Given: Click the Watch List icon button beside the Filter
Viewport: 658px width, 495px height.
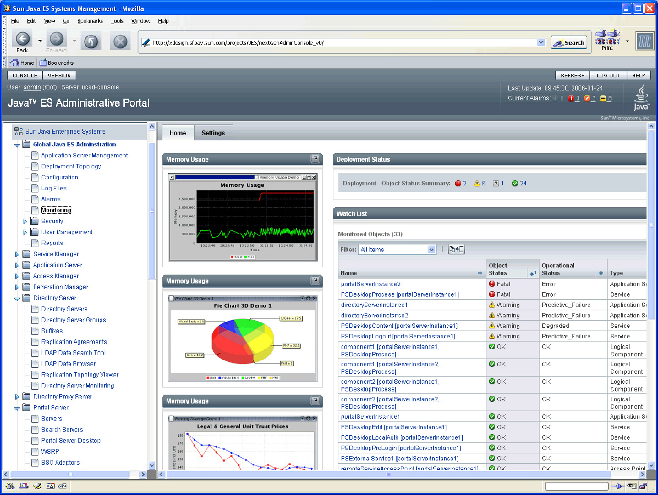Looking at the screenshot, I should tap(456, 249).
